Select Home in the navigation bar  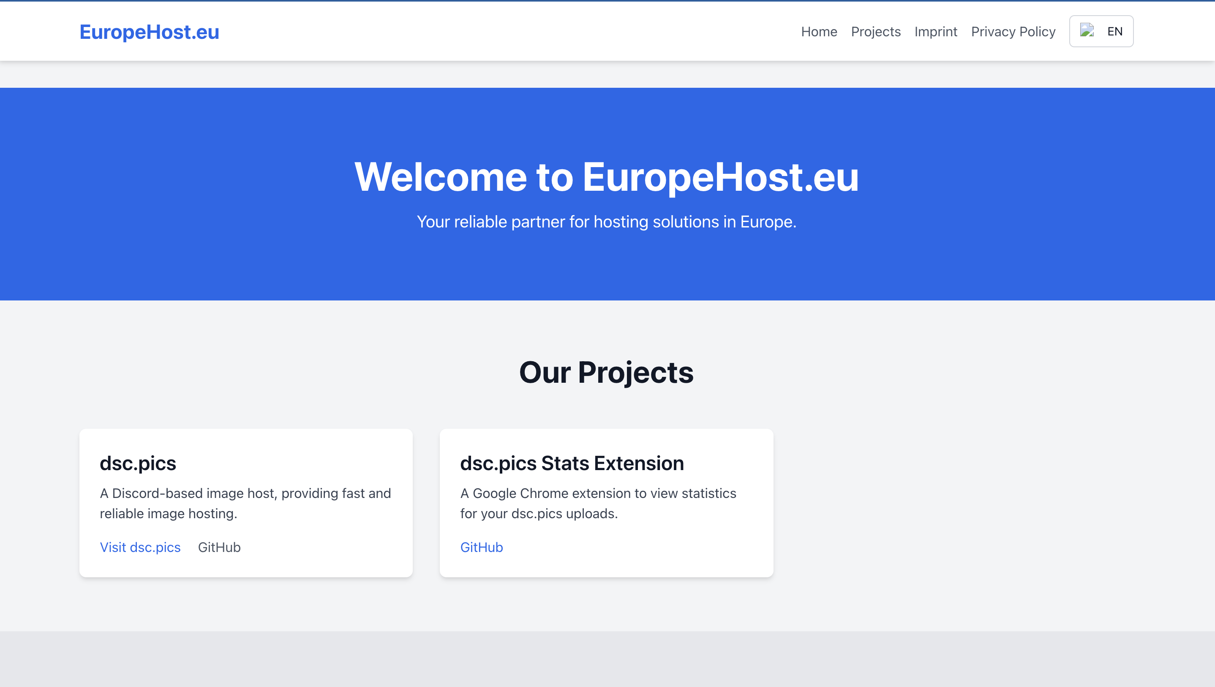[x=819, y=32]
